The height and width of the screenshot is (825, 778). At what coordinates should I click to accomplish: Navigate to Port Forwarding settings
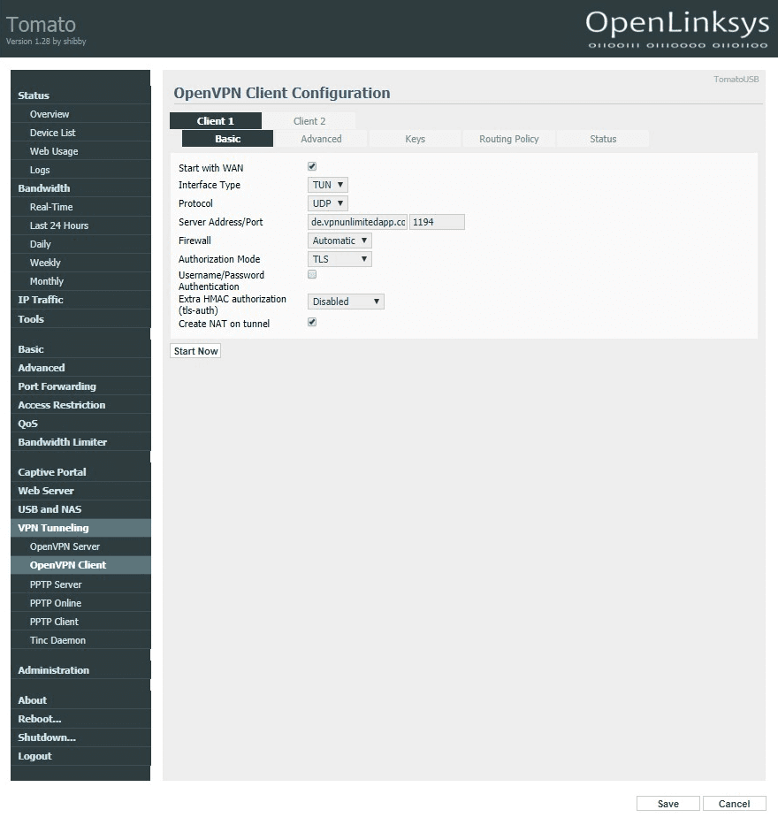[57, 386]
